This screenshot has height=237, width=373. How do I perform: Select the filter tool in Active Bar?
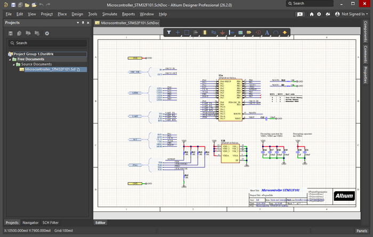pyautogui.click(x=169, y=32)
